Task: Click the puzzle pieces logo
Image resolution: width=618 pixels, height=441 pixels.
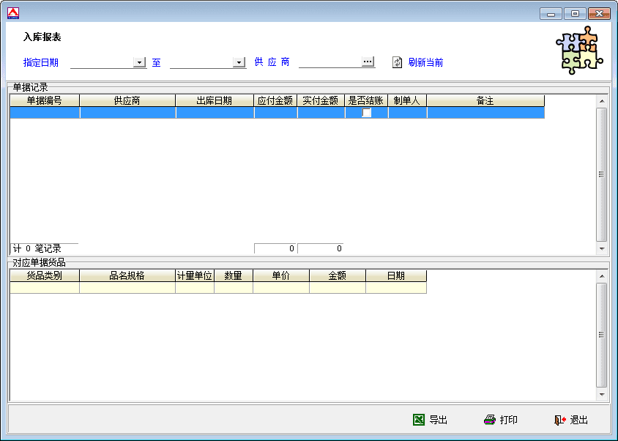Action: click(578, 50)
